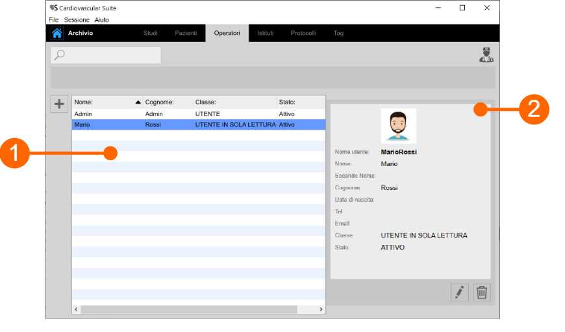This screenshot has width=565, height=332.
Task: Click the doctor user icon at top right
Action: pyautogui.click(x=486, y=55)
